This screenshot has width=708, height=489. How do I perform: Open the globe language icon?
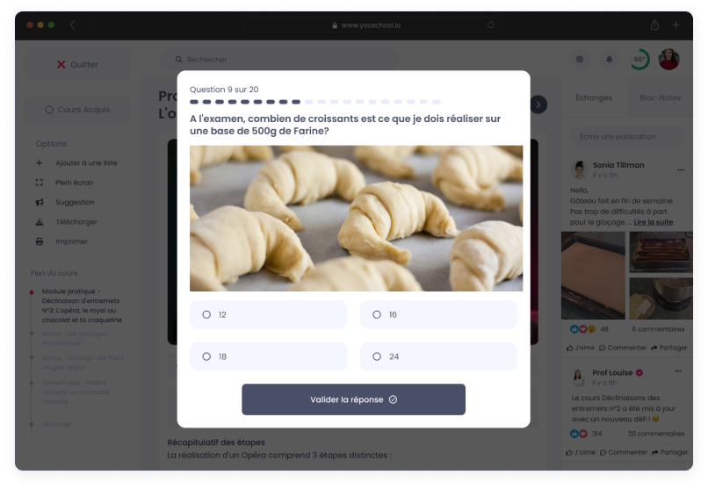[x=580, y=59]
